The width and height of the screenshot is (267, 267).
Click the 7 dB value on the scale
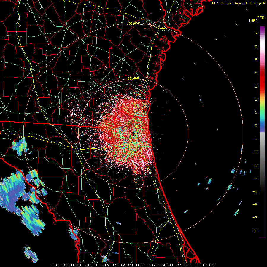[256, 33]
